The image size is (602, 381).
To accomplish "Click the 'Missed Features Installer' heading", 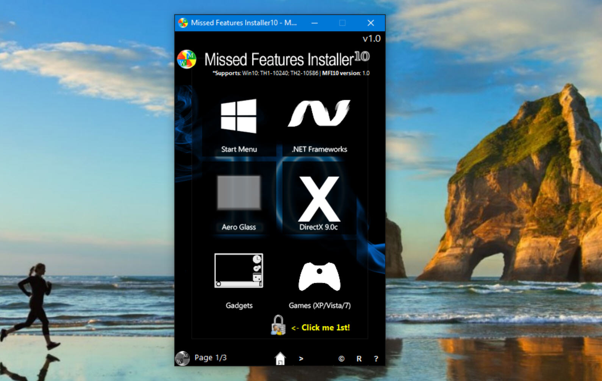I will (287, 59).
